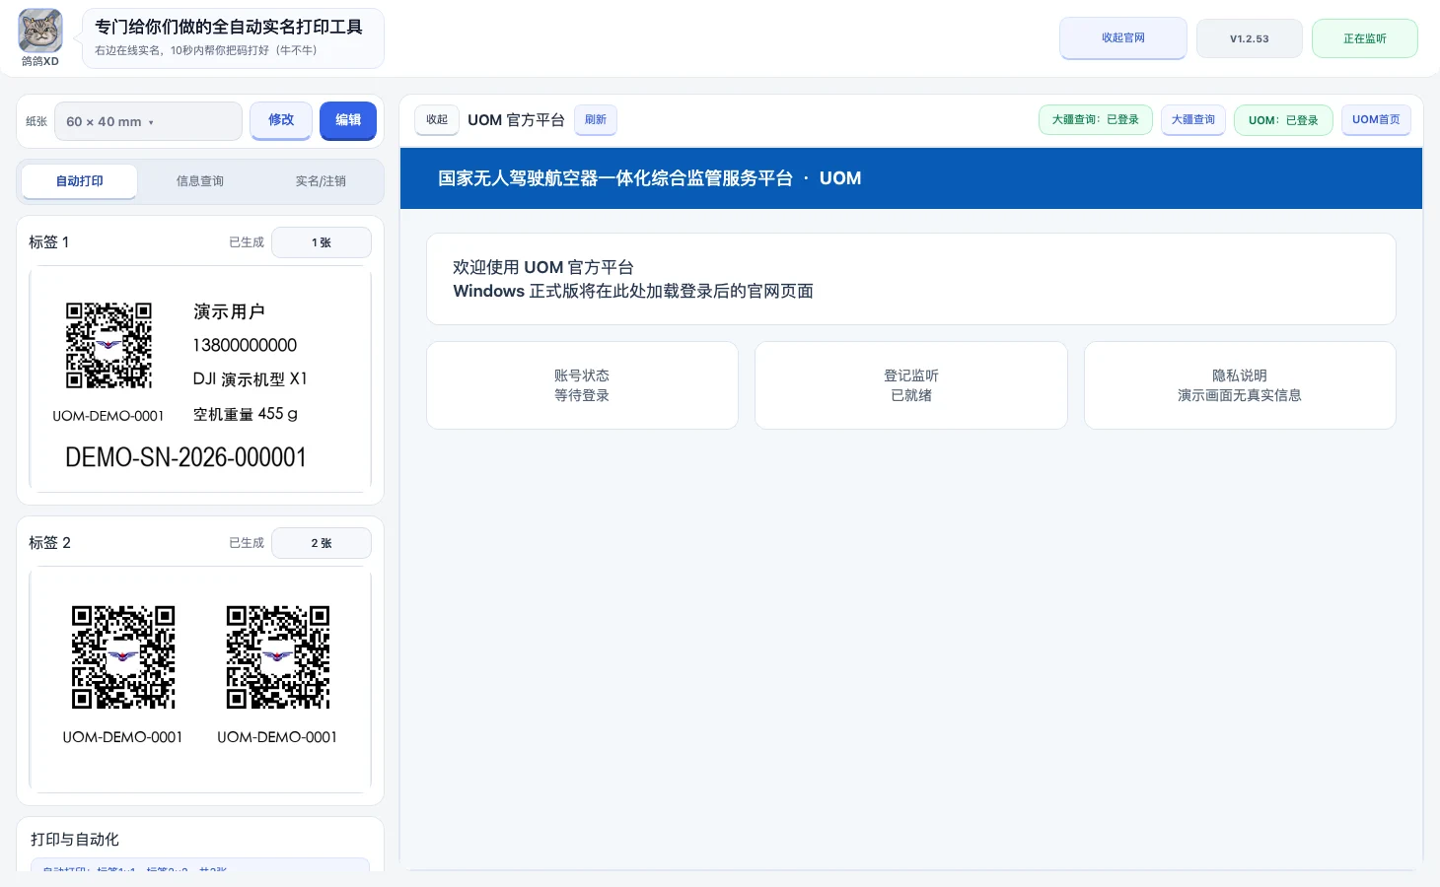
Task: Click the UOM 官方平台 panel title
Action: [516, 120]
